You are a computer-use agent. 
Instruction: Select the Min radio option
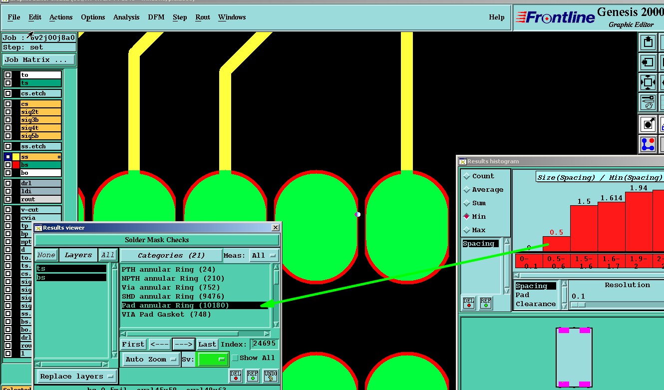tap(467, 217)
